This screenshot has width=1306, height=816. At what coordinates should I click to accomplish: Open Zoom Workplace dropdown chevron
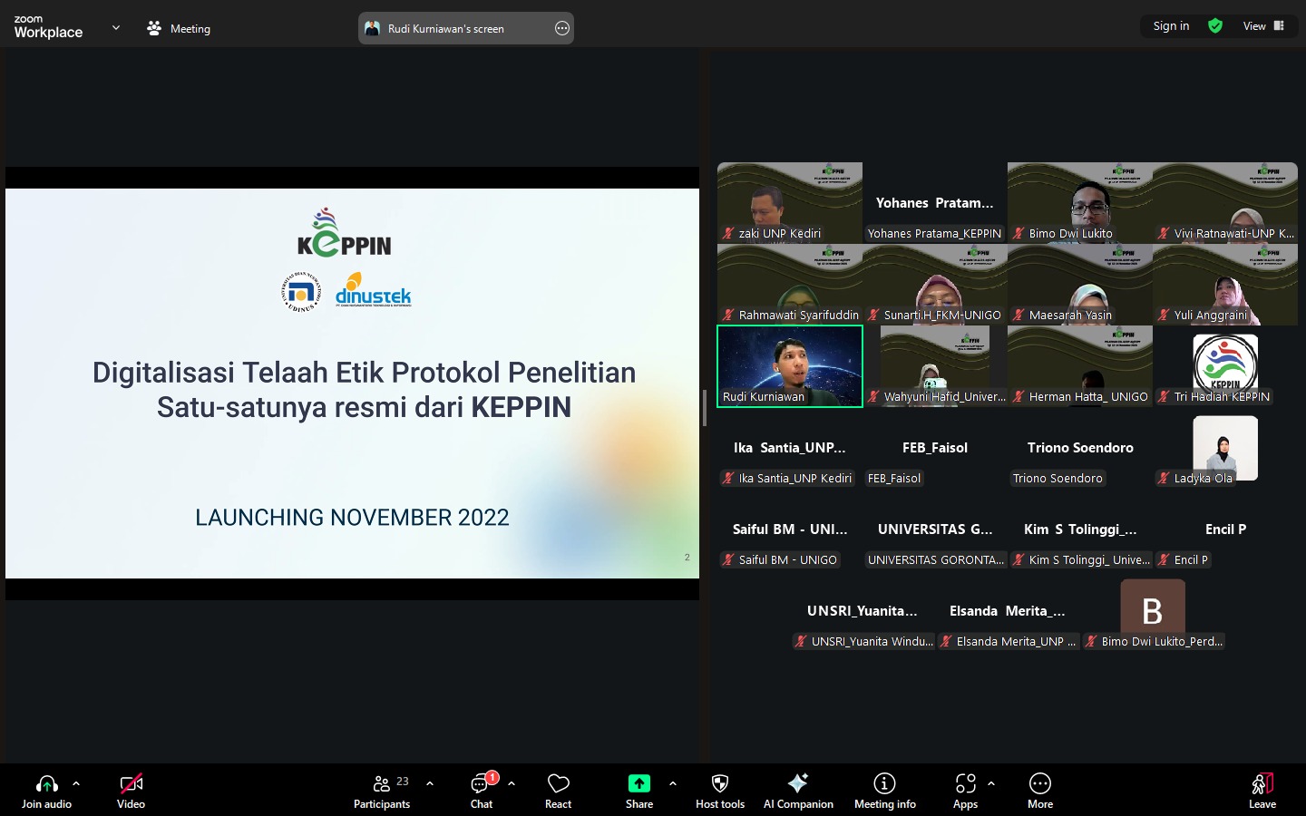(x=116, y=28)
